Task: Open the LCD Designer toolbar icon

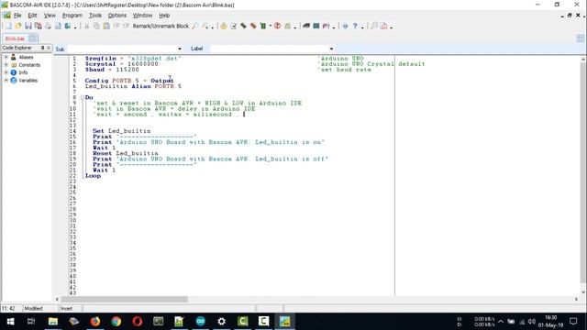Action: tap(316, 26)
